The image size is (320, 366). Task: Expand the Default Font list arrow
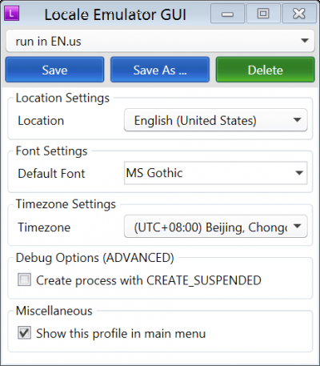click(x=299, y=173)
